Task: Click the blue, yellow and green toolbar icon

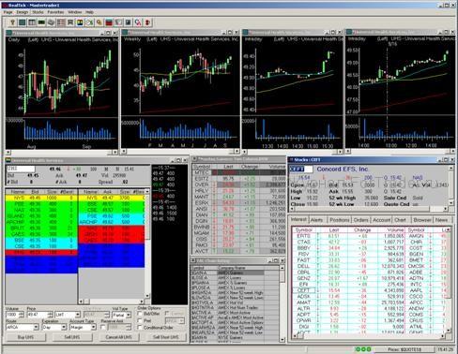Action: pyautogui.click(x=80, y=22)
